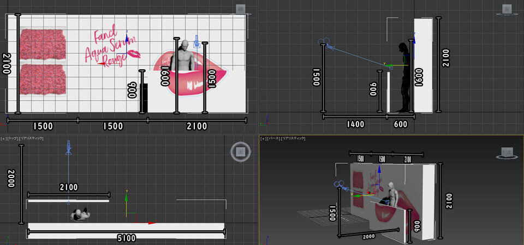Open the [パース] viewport view menu
Screen dimensions: 524x245
[x=273, y=138]
